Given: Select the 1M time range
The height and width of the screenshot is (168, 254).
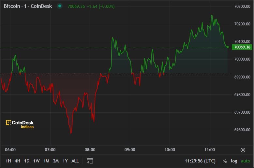Looking at the screenshot, I should point(46,161).
